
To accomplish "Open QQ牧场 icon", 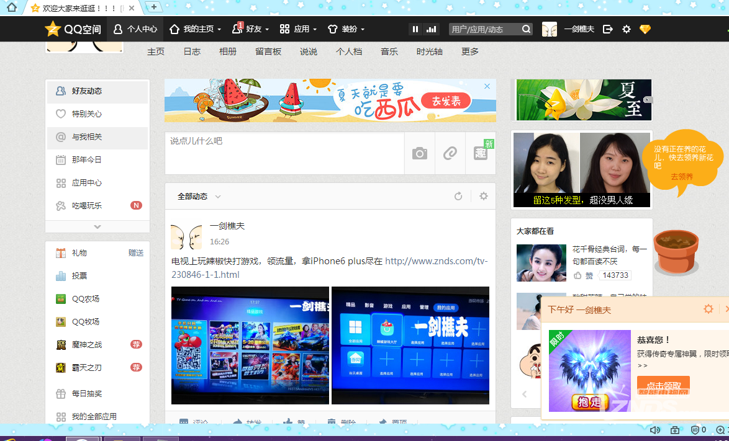I will point(61,322).
